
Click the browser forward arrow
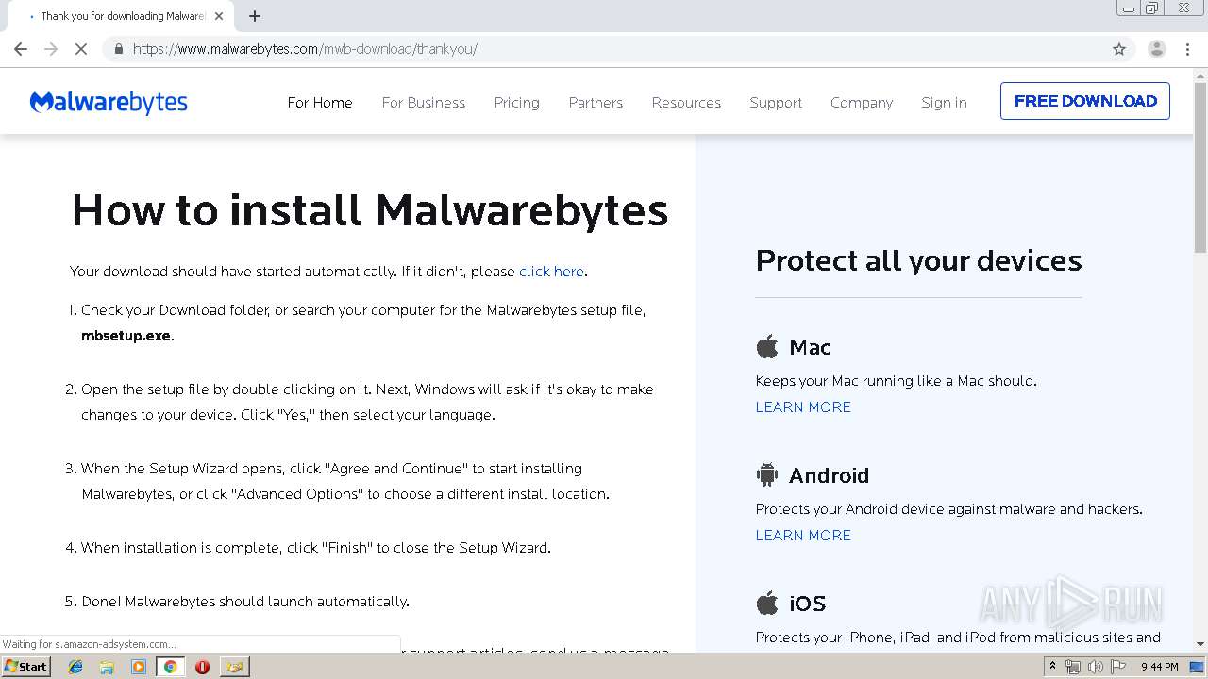[x=51, y=49]
